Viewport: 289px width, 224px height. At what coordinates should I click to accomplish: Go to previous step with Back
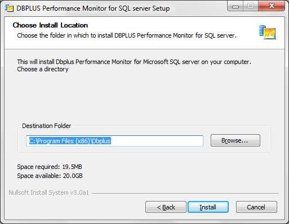(x=166, y=207)
